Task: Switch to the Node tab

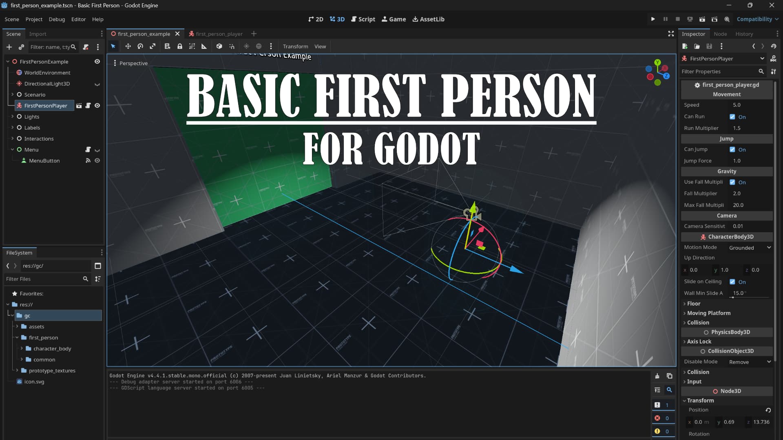Action: pos(720,34)
